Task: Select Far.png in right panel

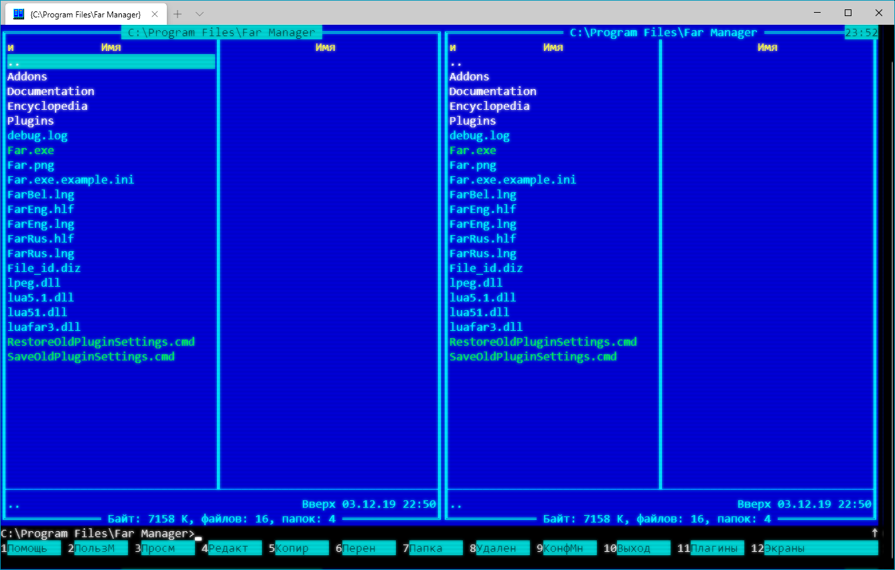Action: 473,165
